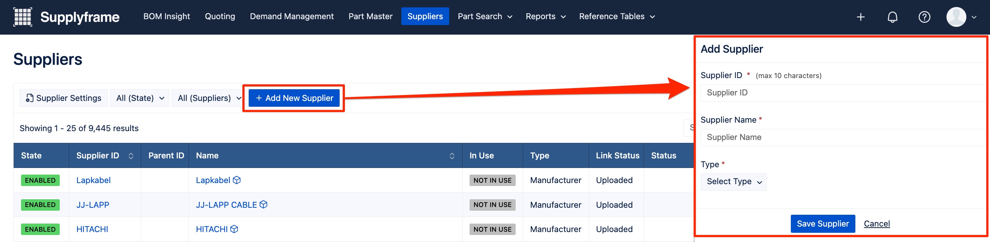
Task: Open Demand Management section
Action: pyautogui.click(x=292, y=17)
